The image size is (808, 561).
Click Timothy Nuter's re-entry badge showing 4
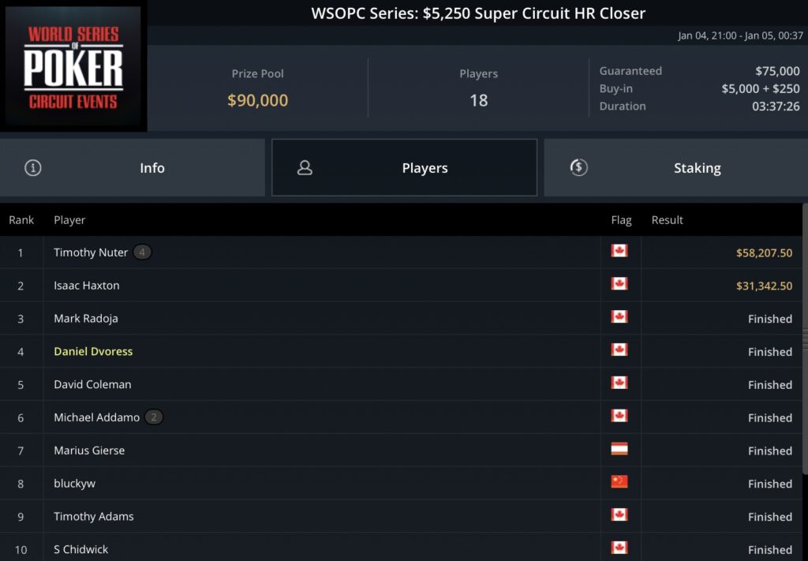tap(142, 252)
